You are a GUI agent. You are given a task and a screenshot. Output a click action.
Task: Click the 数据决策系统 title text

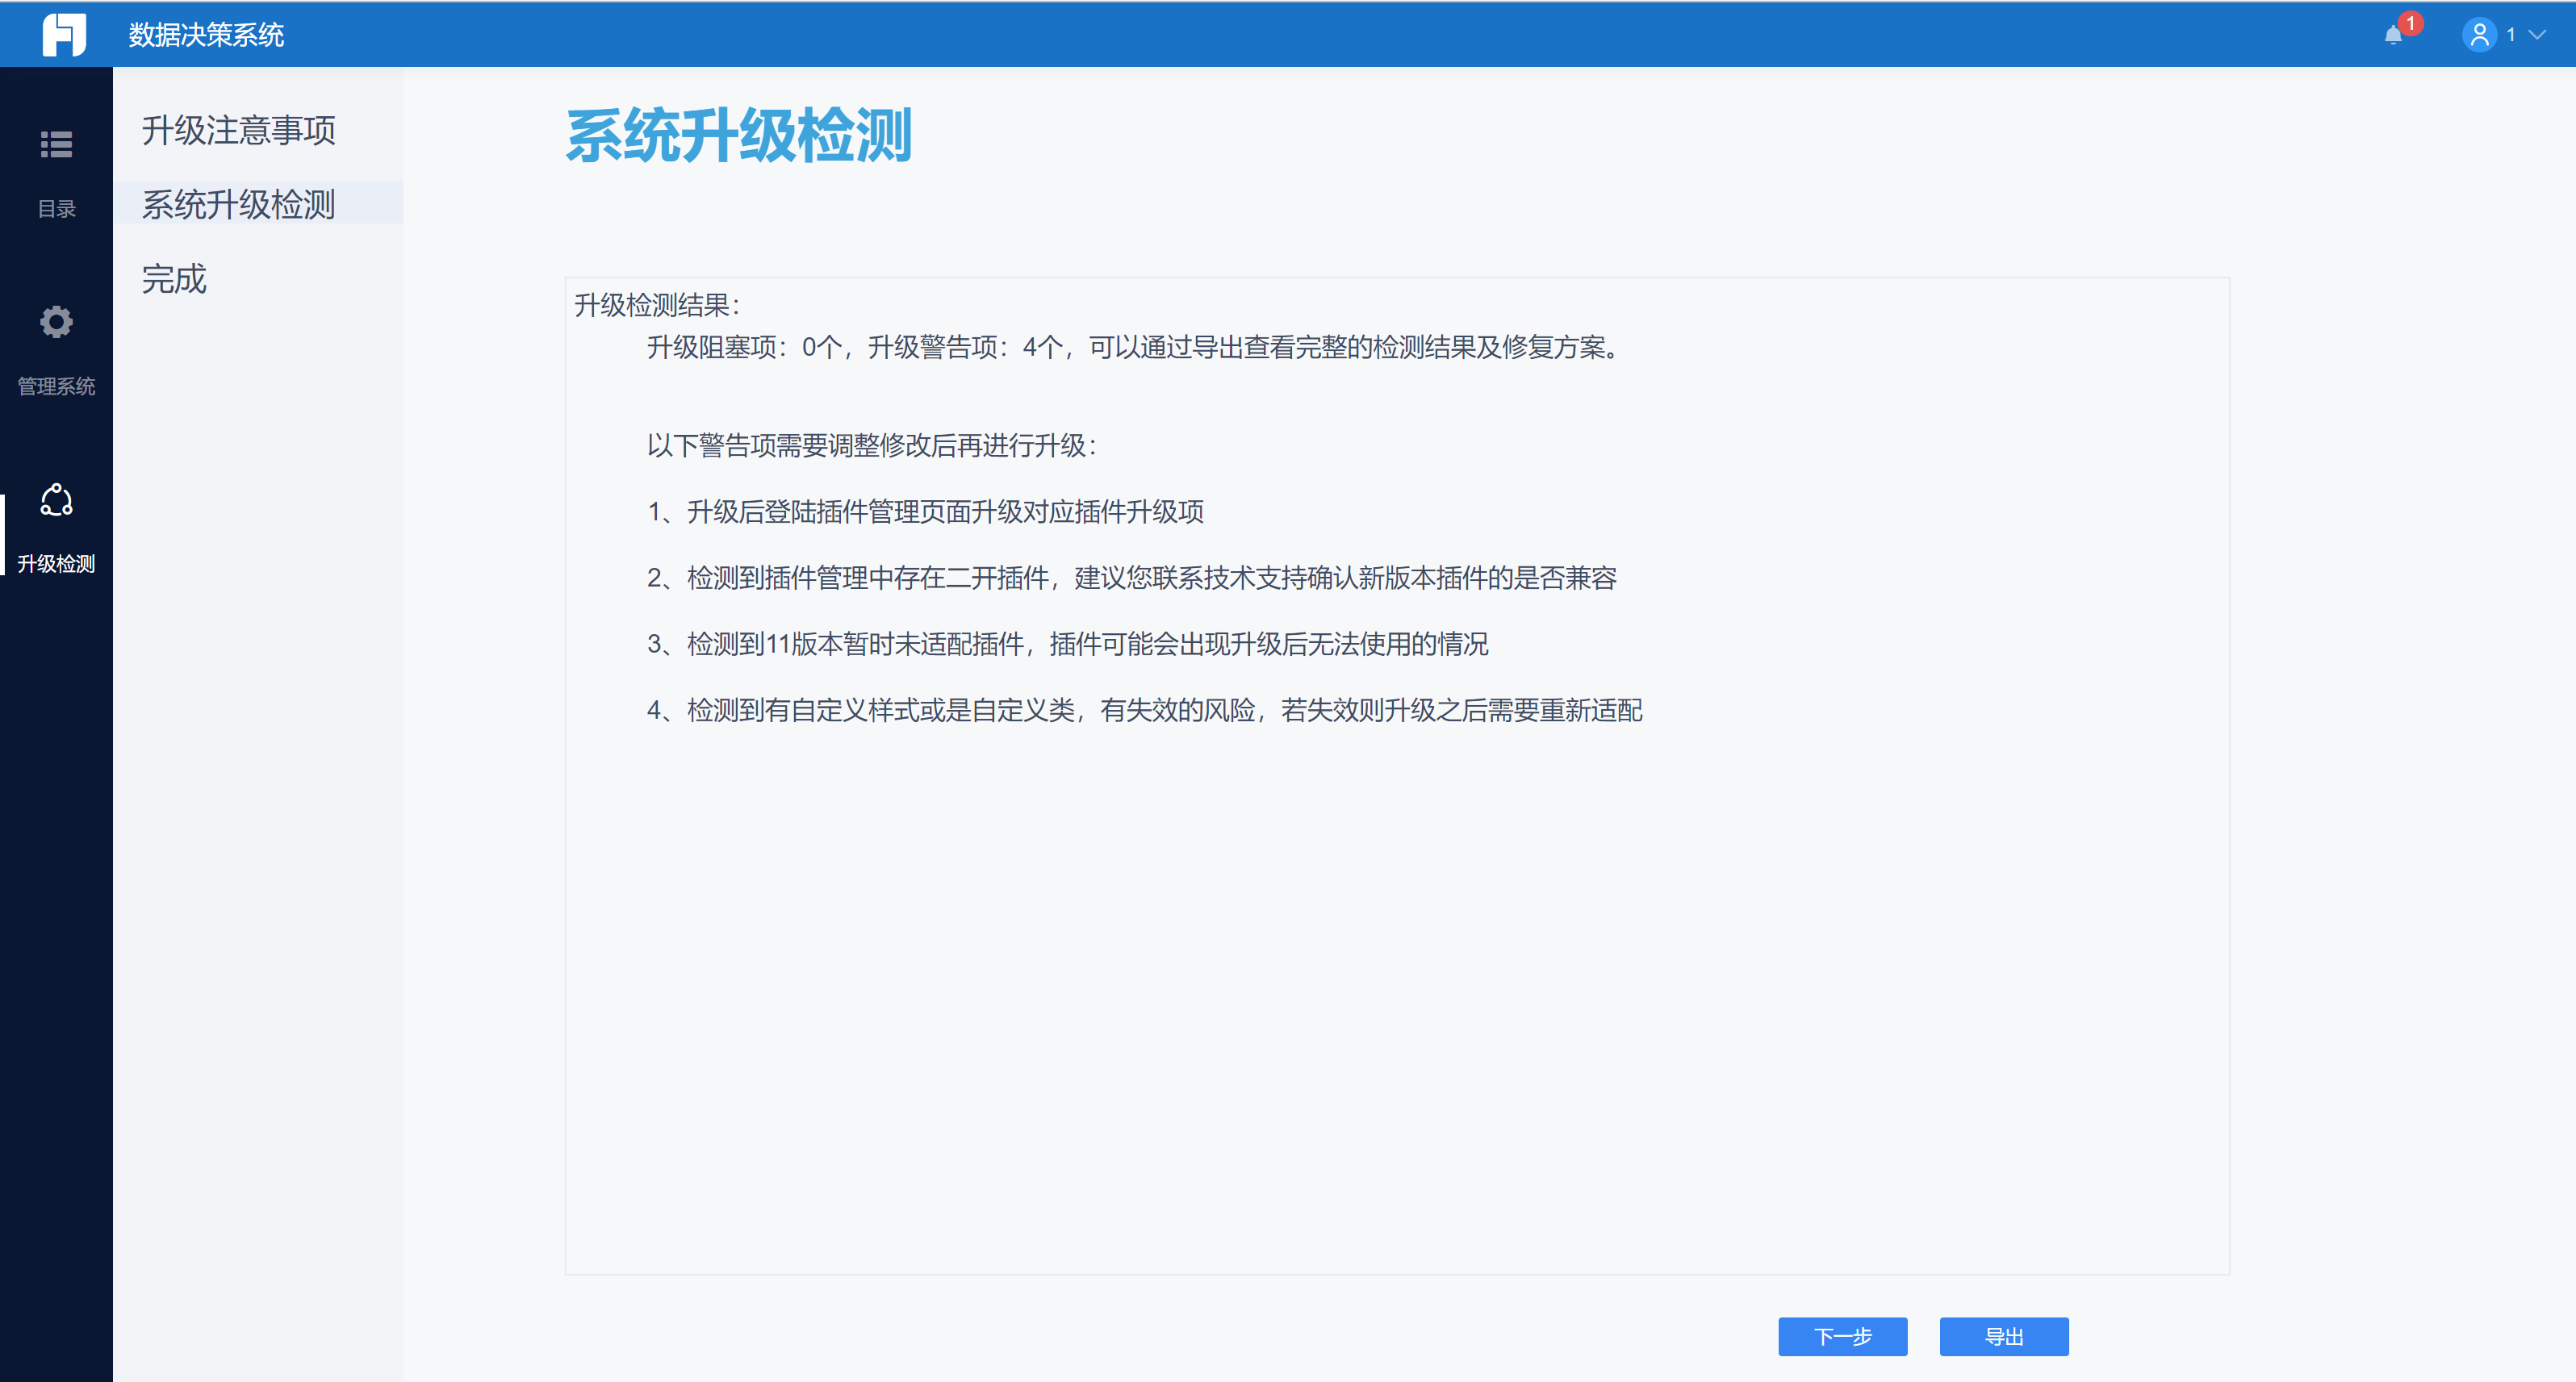tap(206, 35)
